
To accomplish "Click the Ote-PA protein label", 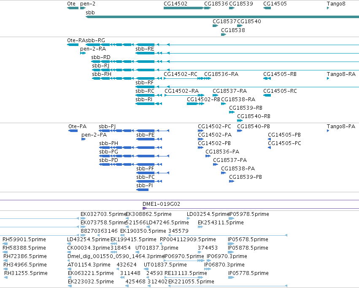I will coord(77,127).
